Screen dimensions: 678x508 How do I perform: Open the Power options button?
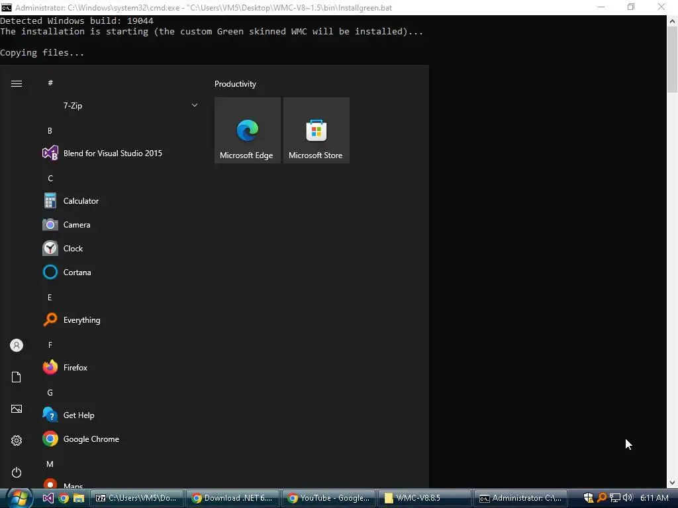point(17,472)
